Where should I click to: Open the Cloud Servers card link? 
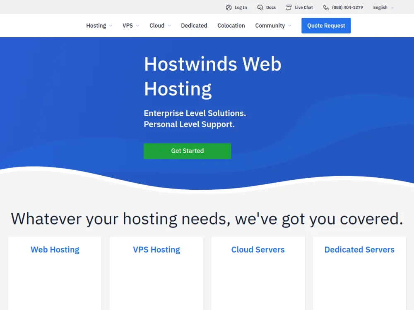coord(258,250)
